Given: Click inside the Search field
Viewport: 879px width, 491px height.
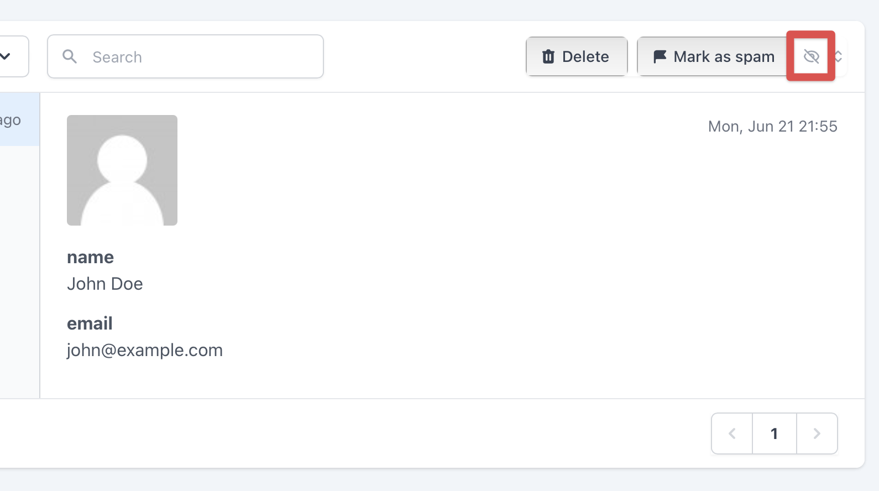Looking at the screenshot, I should [x=185, y=56].
